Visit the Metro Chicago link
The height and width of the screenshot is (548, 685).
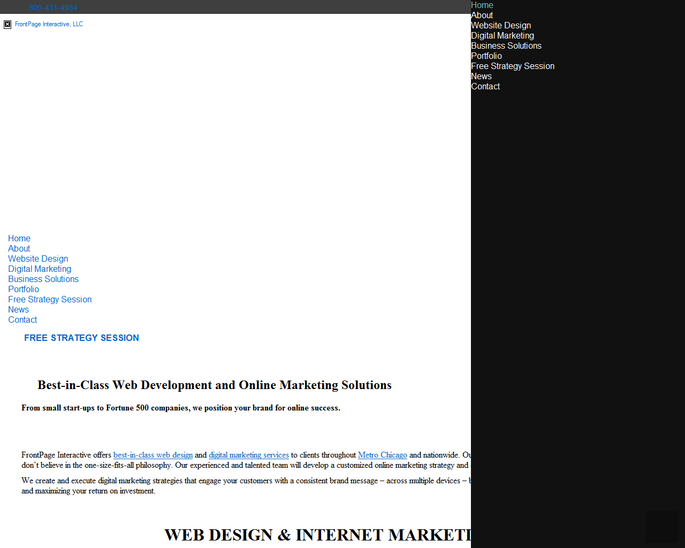coord(382,455)
